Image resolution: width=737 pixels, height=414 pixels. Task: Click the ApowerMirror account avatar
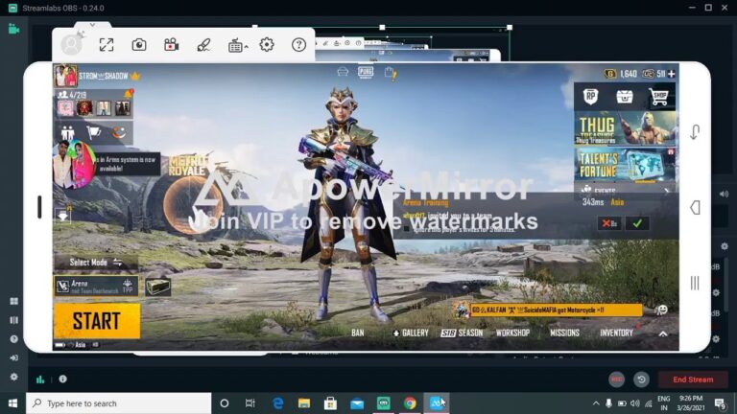tap(72, 45)
